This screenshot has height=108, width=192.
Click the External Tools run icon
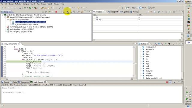[35, 8]
